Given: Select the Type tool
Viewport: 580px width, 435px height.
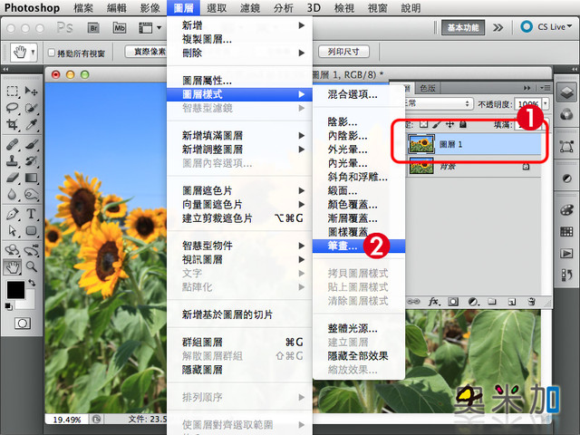Looking at the screenshot, I should click(x=31, y=214).
